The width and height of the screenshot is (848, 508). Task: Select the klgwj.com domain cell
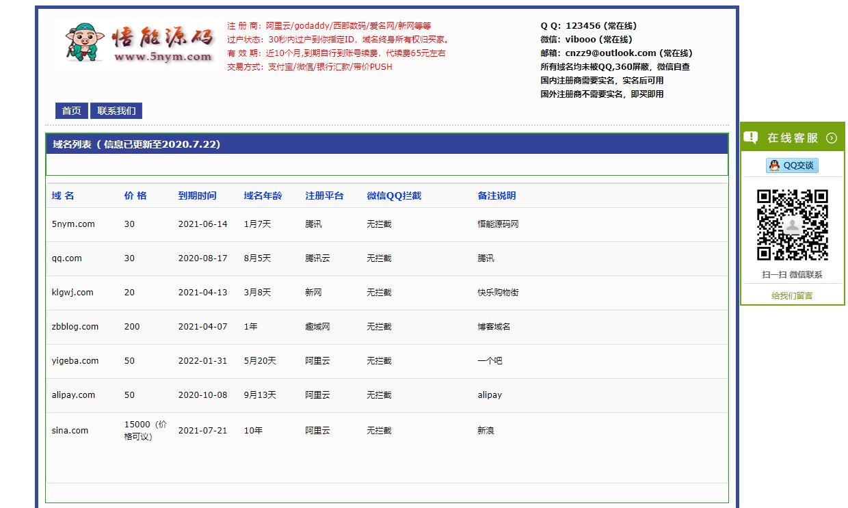click(x=72, y=293)
